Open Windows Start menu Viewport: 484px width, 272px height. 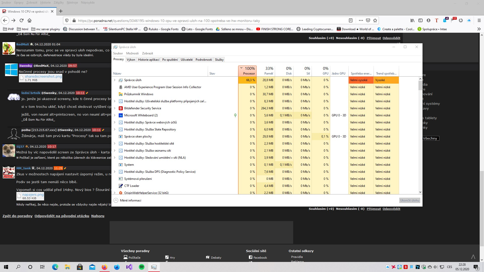click(x=6, y=267)
